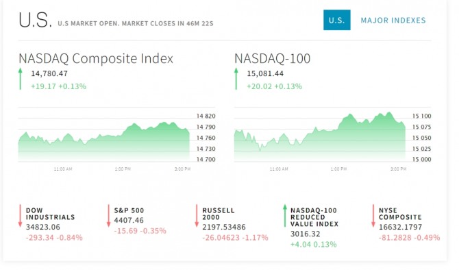Click the red down arrow for S&P 500

(109, 216)
